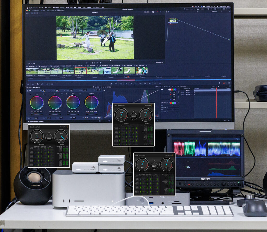Expand the Timeline 1 name dropdown
Viewport: 267px width, 232px height.
(94, 12)
